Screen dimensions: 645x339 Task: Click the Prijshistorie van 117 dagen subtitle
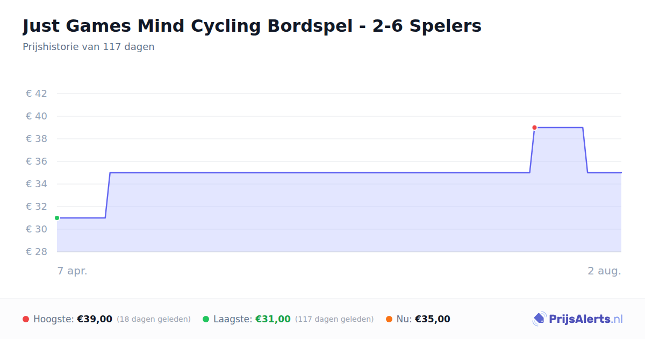tap(89, 47)
